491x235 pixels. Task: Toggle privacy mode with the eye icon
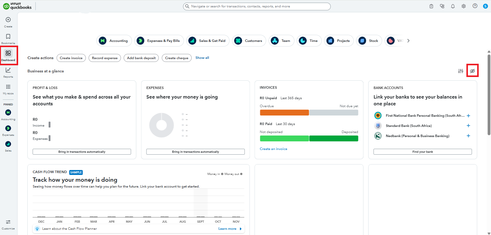(473, 71)
